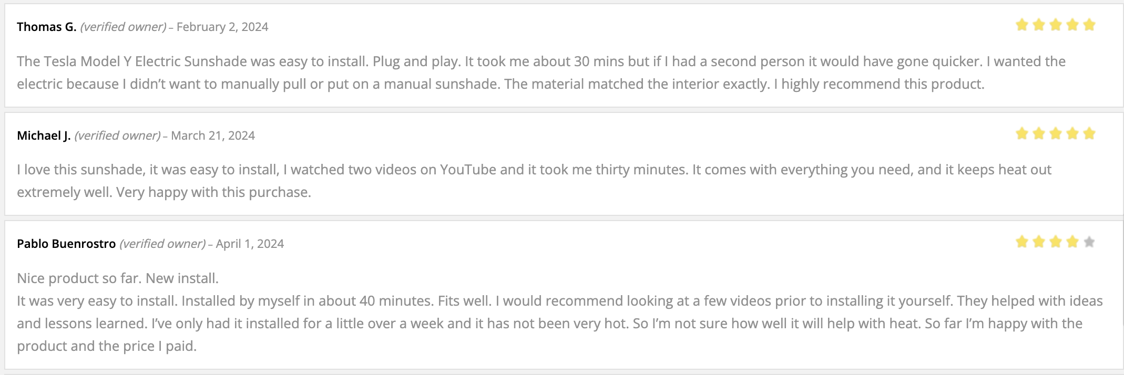1124x375 pixels.
Task: Click first star of Thomas G.'s rating
Action: pyautogui.click(x=1021, y=25)
